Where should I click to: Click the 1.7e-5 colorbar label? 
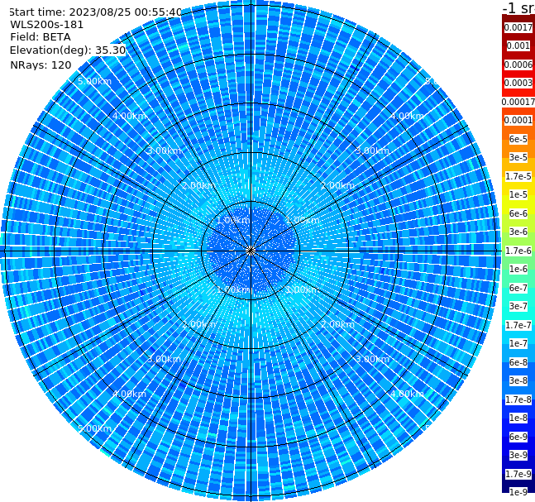click(518, 176)
